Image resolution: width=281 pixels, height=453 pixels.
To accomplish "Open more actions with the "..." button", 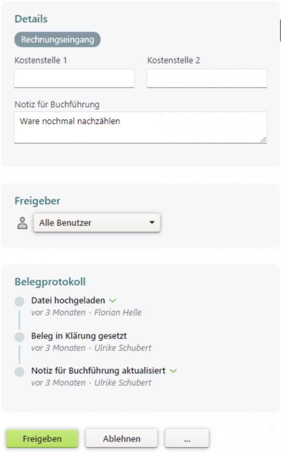I will pyautogui.click(x=187, y=439).
